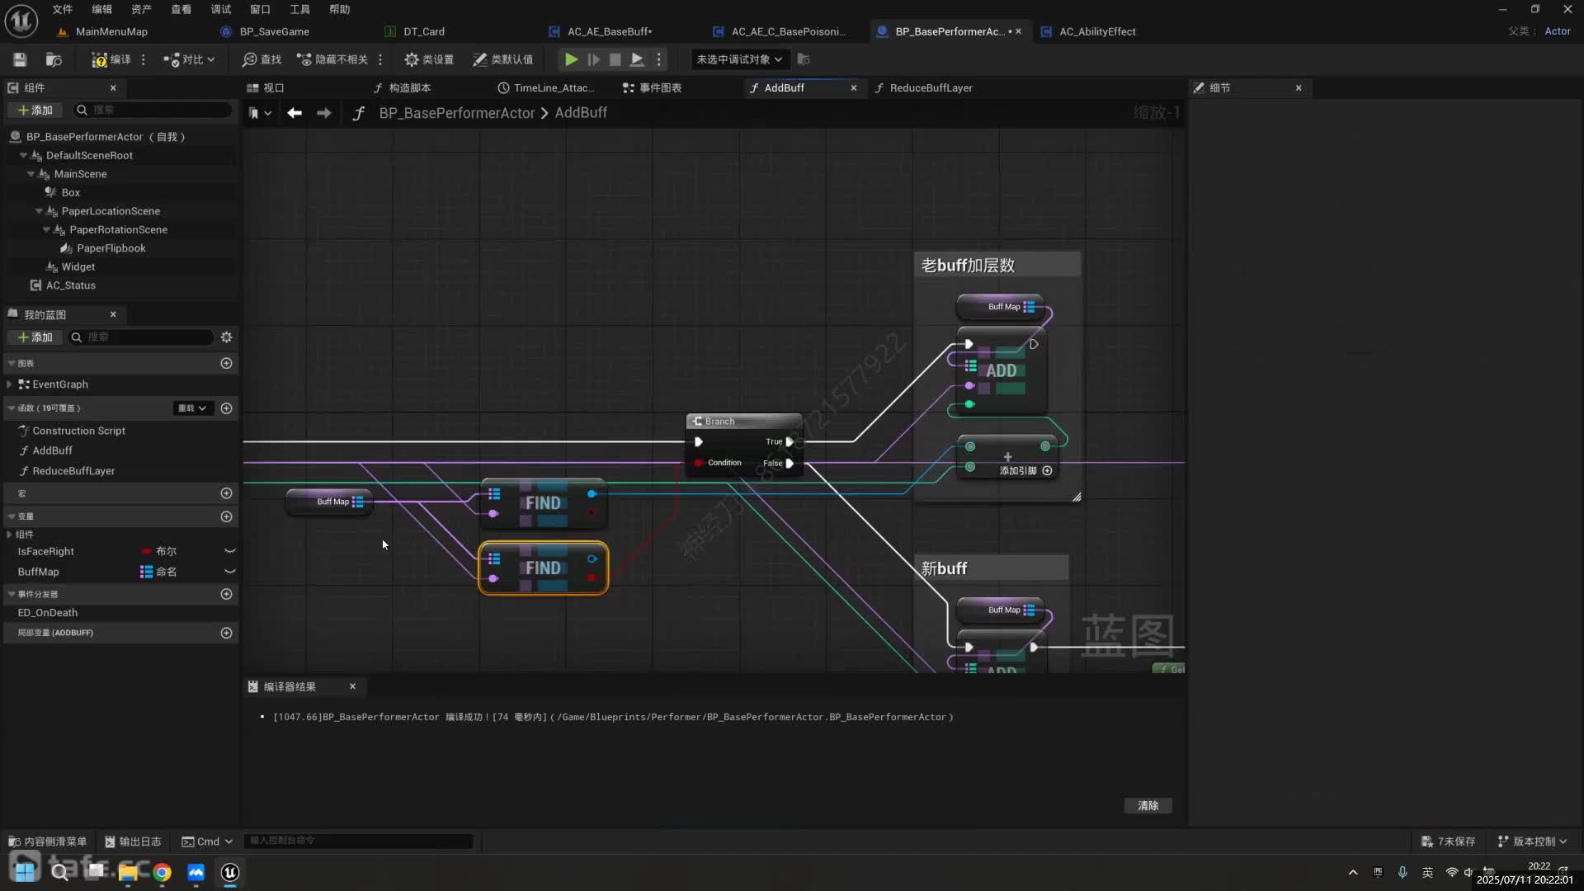Navigate back with the left arrow

click(x=295, y=113)
